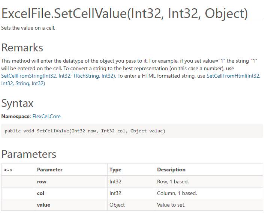Viewport: 268px width, 219px height.
Task: Click the Type column header
Action: (x=115, y=169)
